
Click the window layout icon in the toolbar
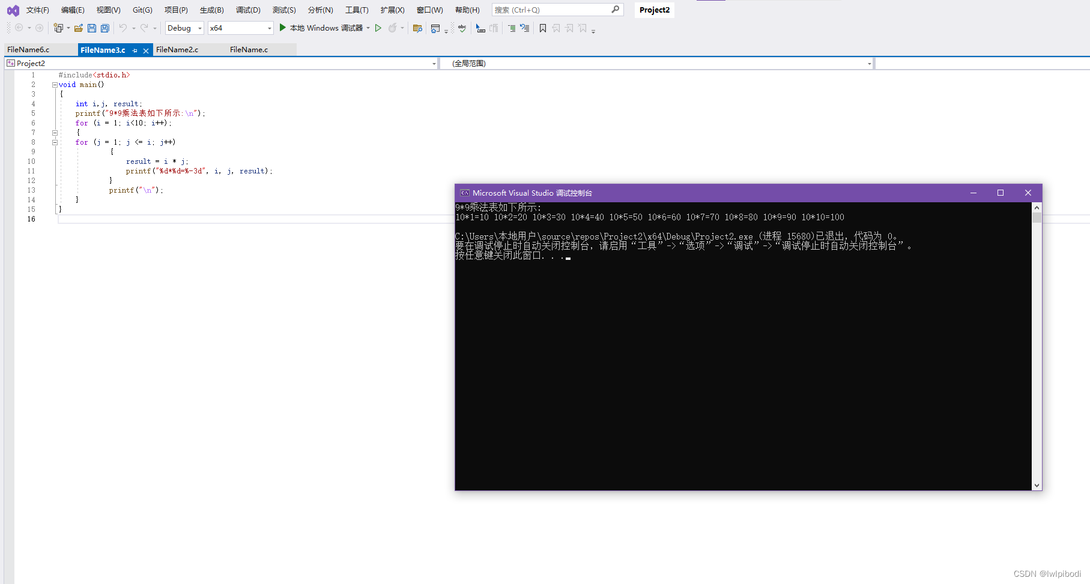point(435,28)
